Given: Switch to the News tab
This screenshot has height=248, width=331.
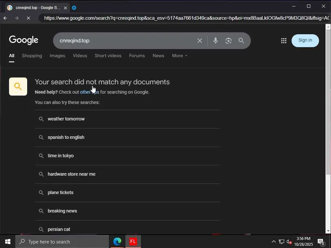Looking at the screenshot, I should click(x=158, y=56).
